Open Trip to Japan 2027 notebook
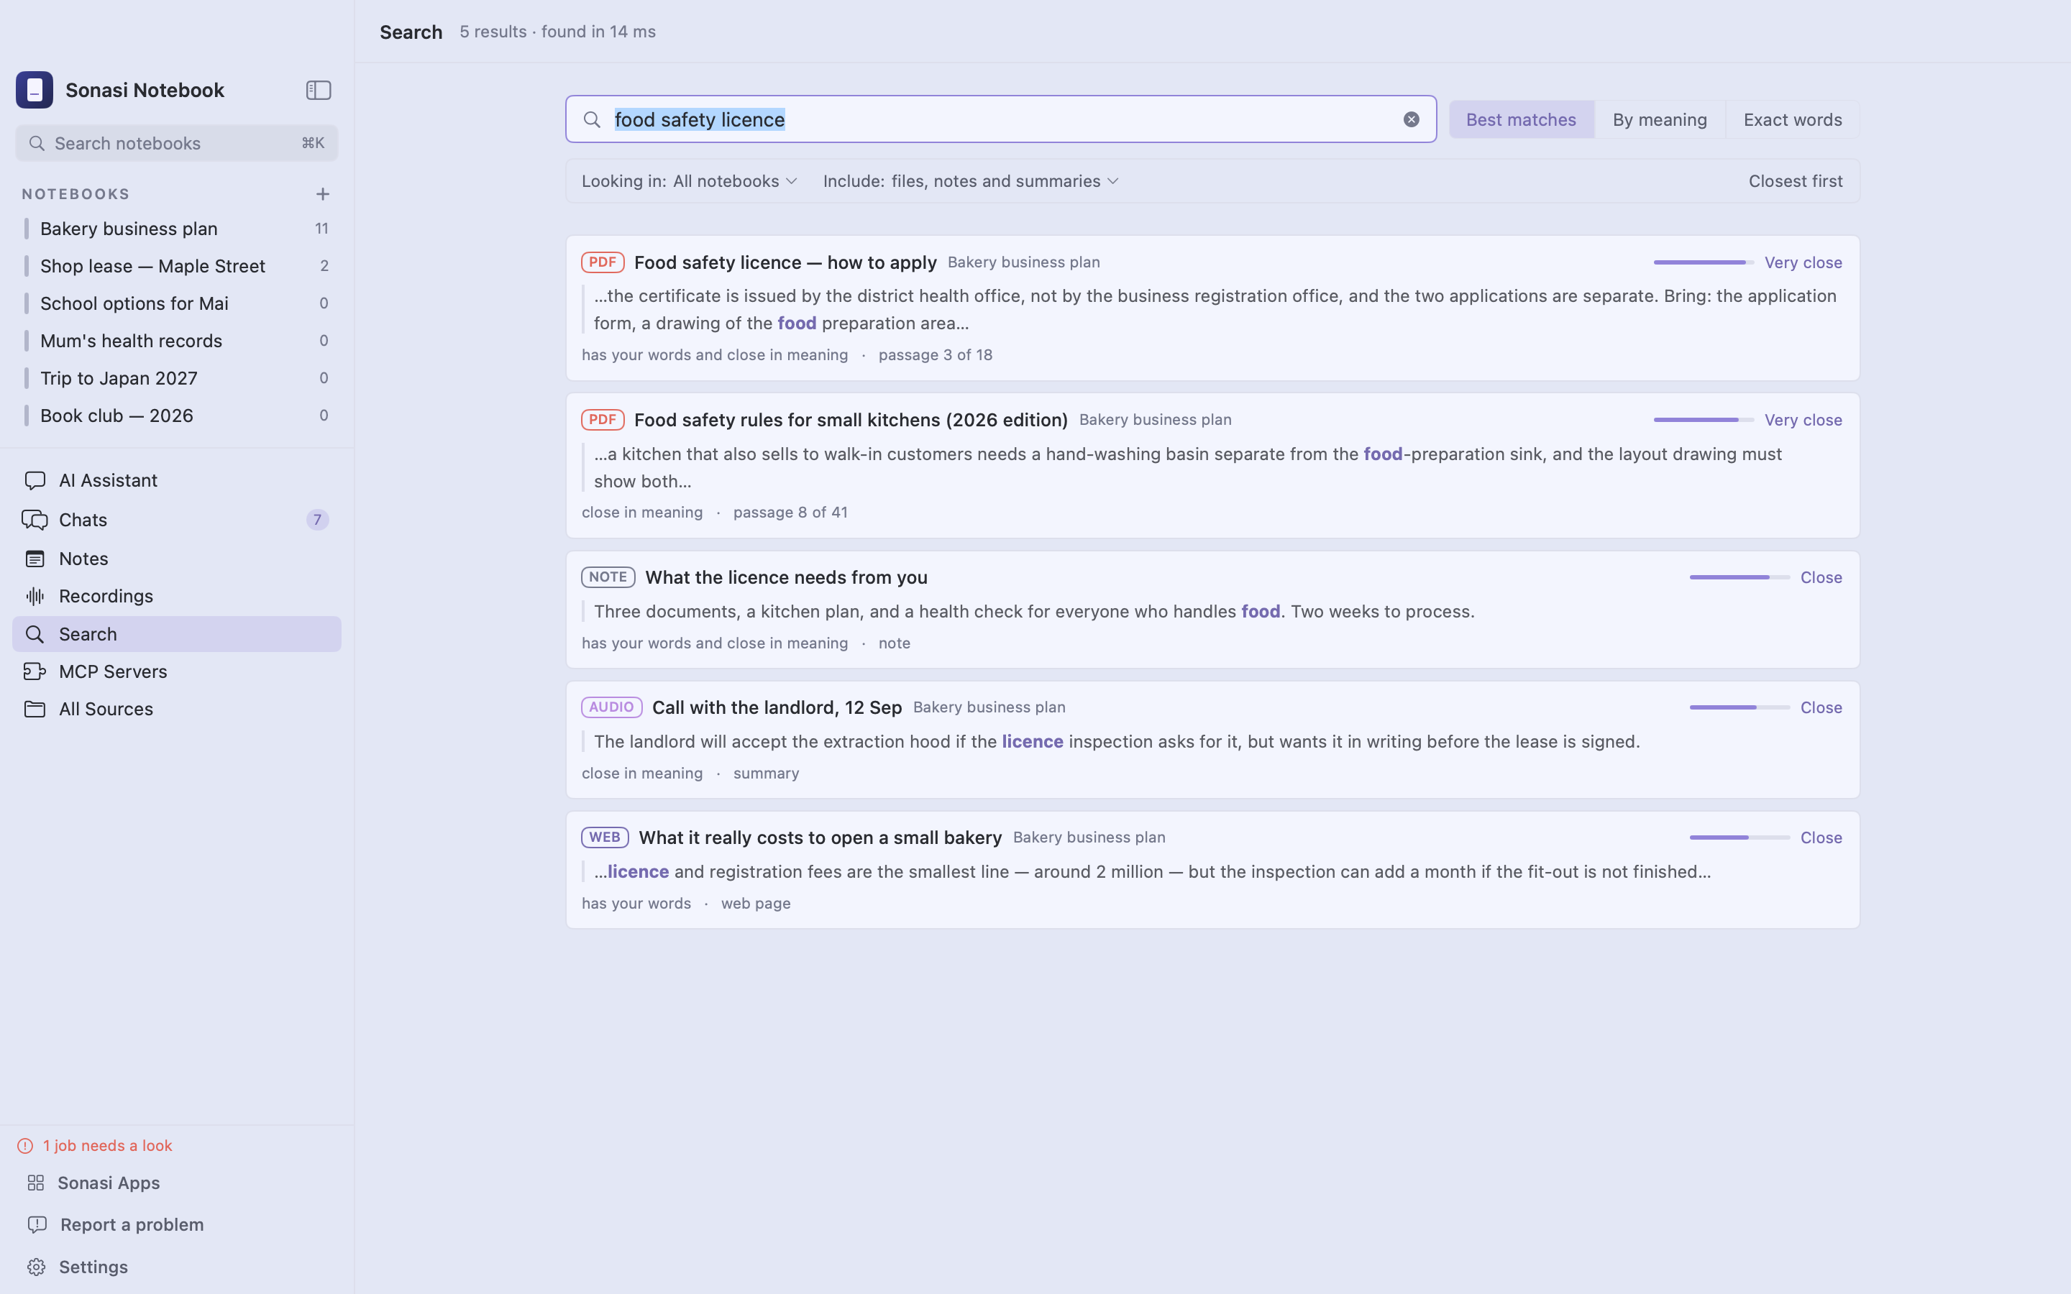Viewport: 2071px width, 1294px height. tap(176, 378)
